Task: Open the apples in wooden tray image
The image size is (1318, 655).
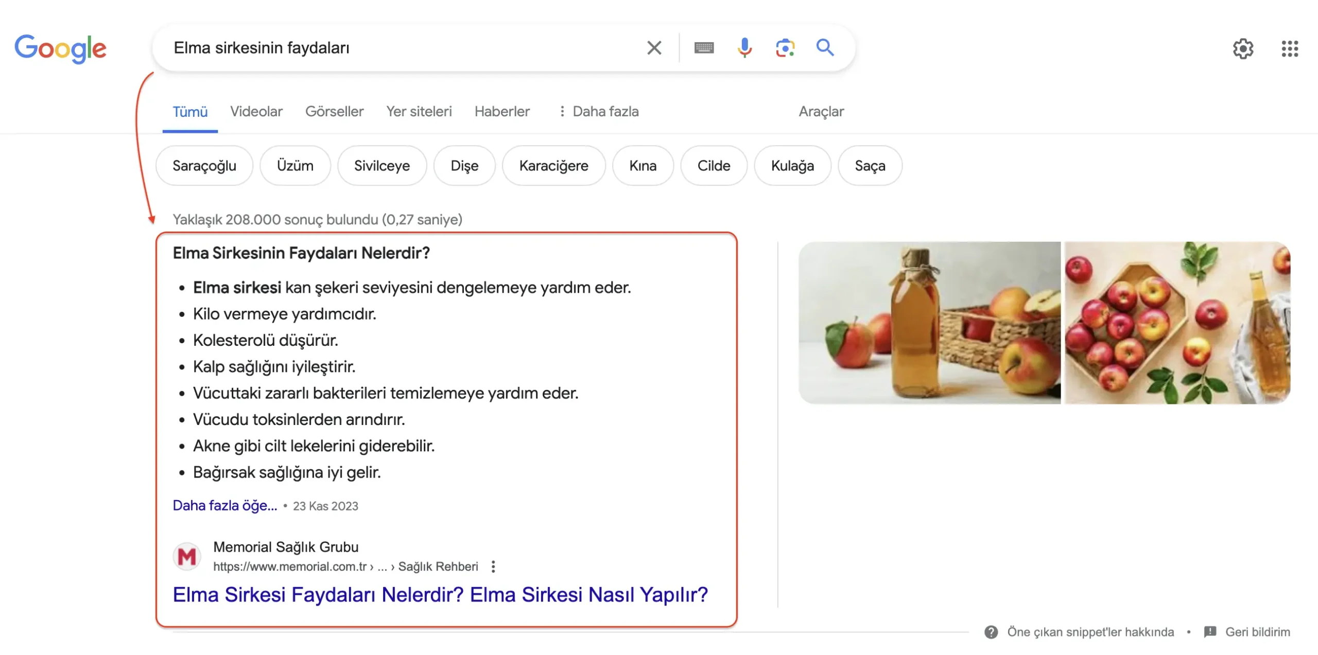Action: point(1177,323)
